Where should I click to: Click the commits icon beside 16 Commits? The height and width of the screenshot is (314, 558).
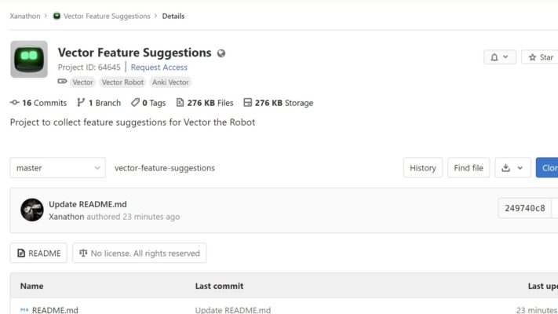point(15,103)
